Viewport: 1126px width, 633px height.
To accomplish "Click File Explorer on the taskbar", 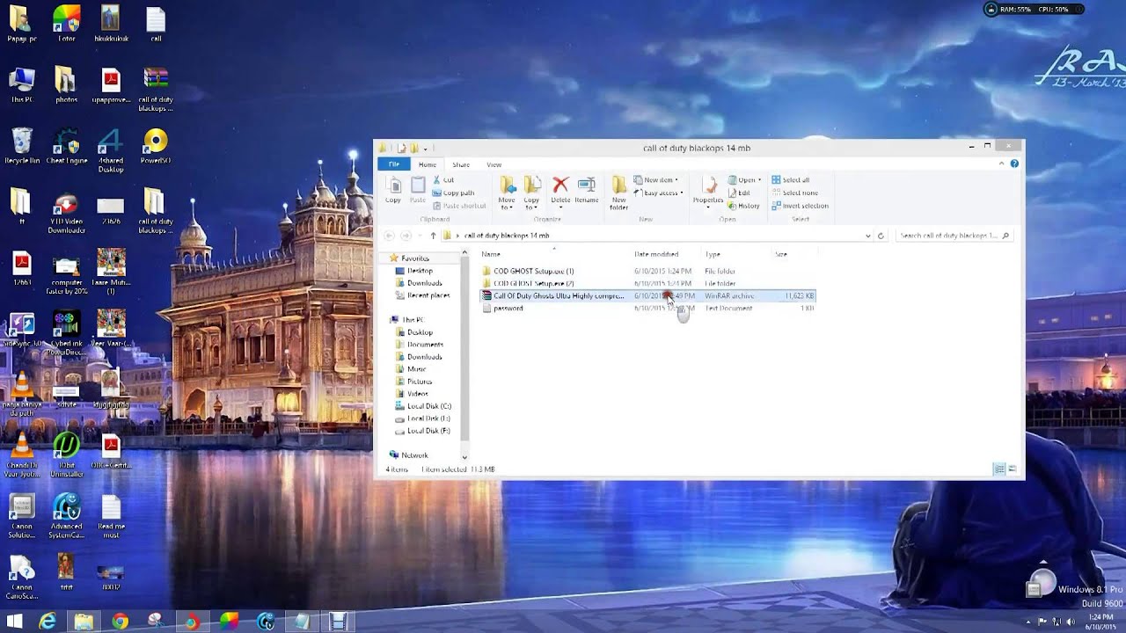I will (x=84, y=622).
